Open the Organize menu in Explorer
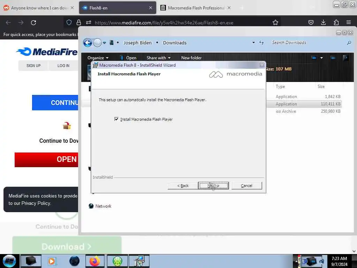Image resolution: width=357 pixels, height=268 pixels. pos(98,58)
